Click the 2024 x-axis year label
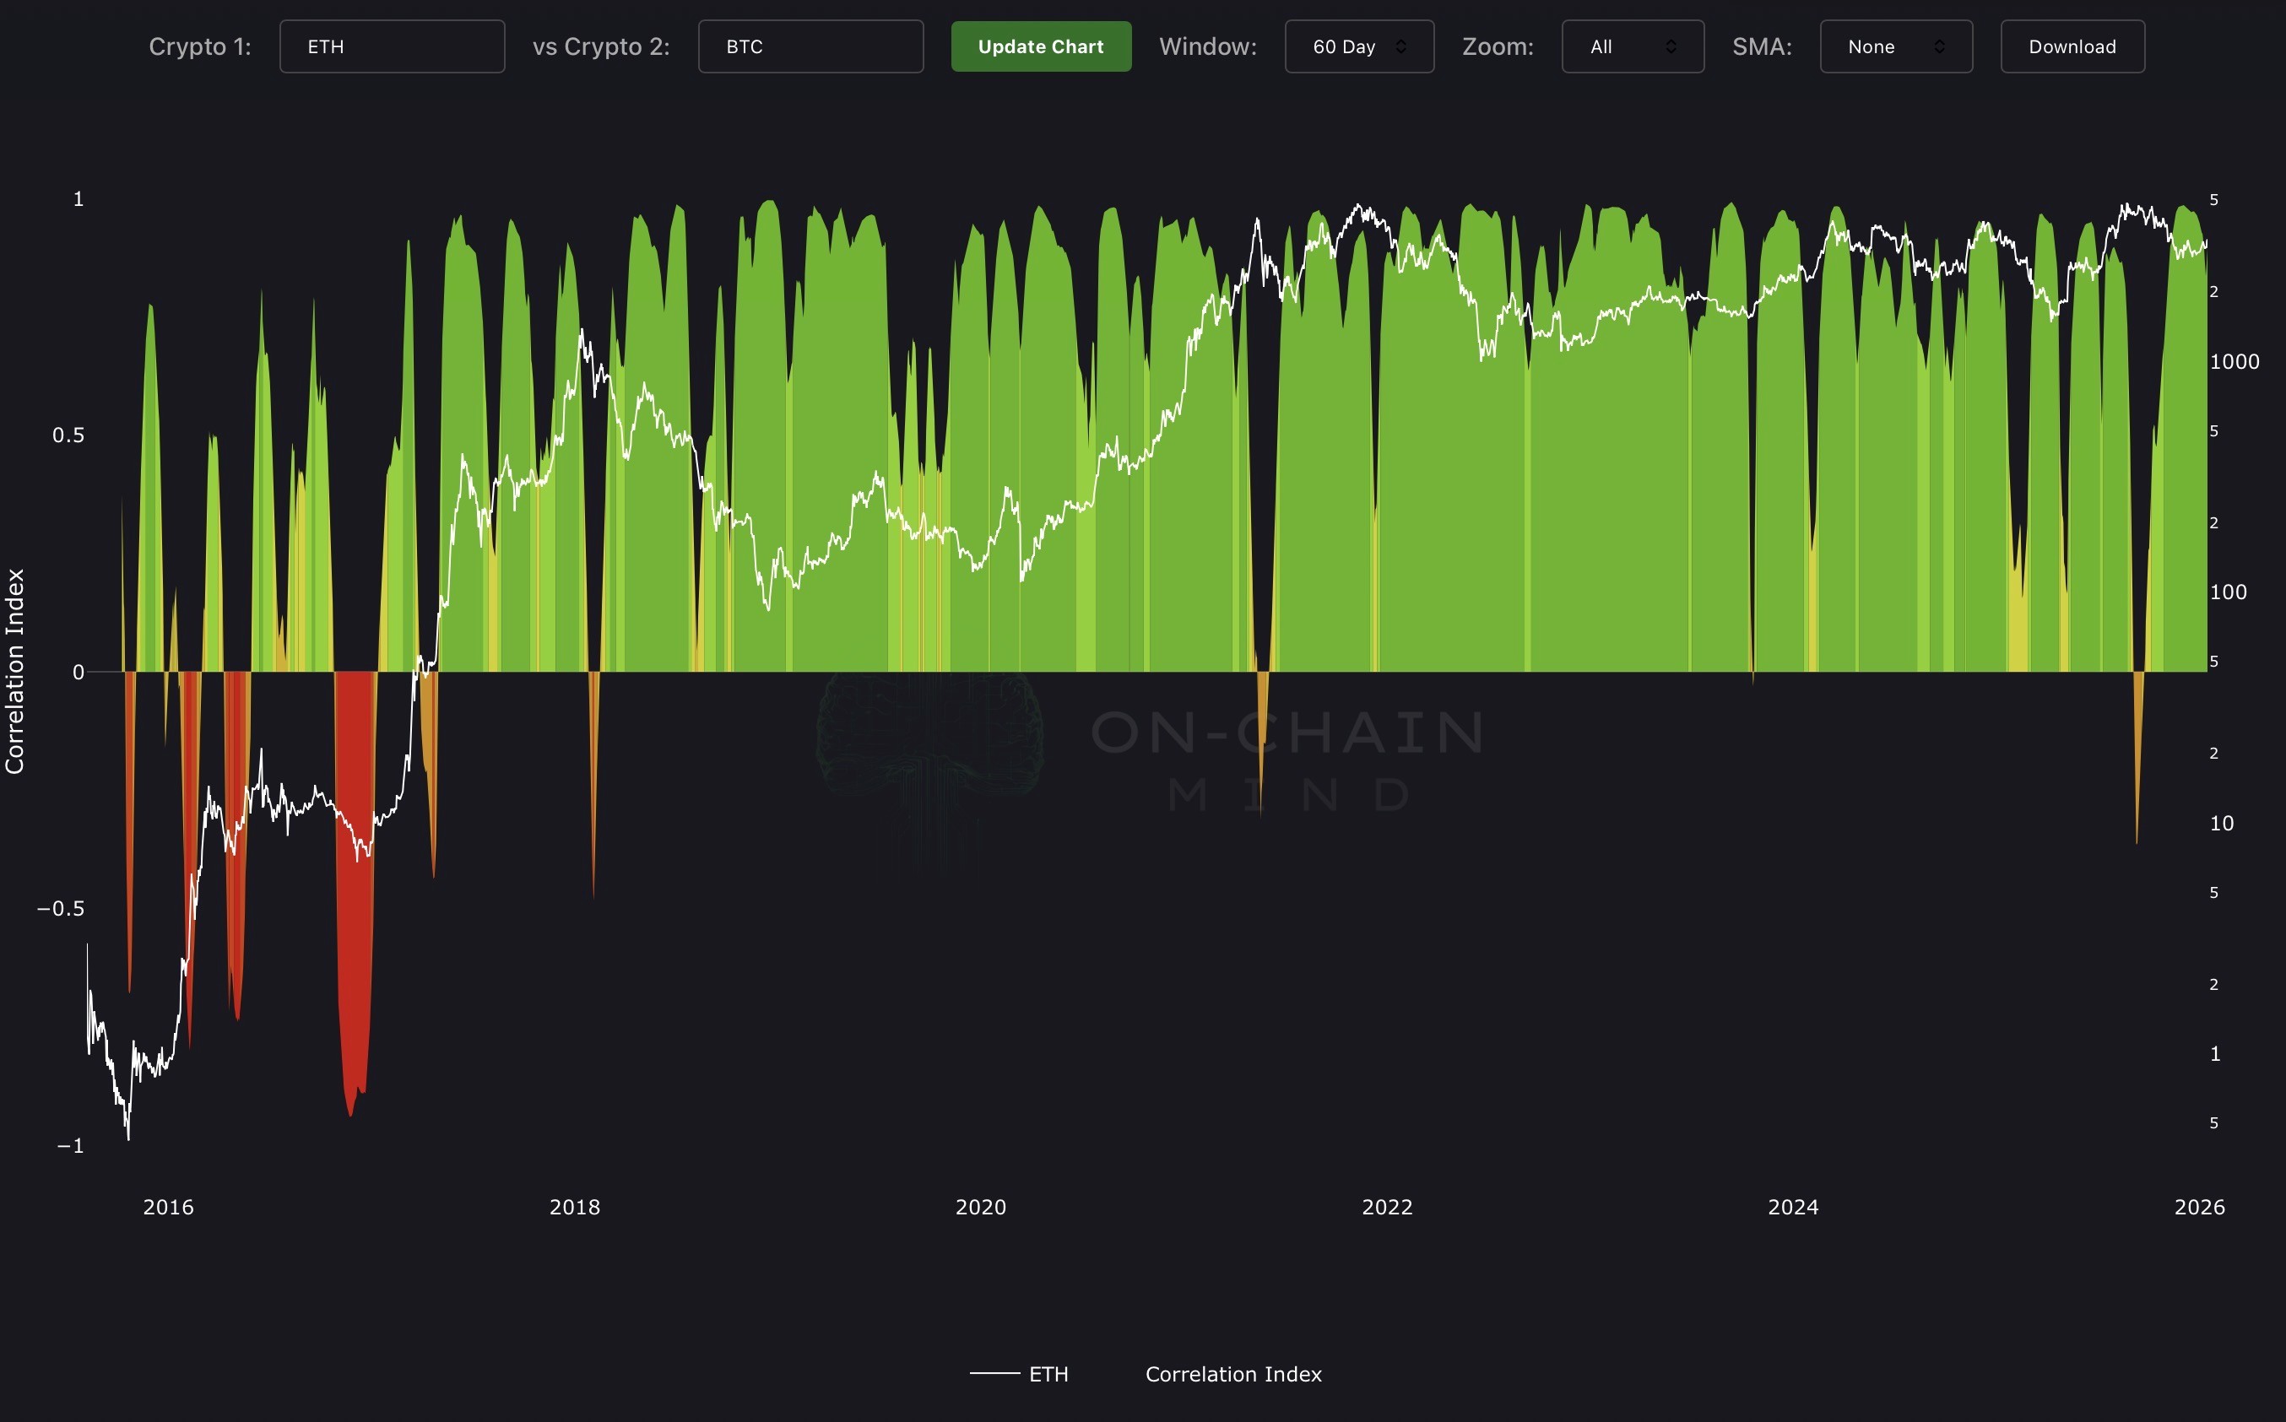 click(x=1792, y=1207)
